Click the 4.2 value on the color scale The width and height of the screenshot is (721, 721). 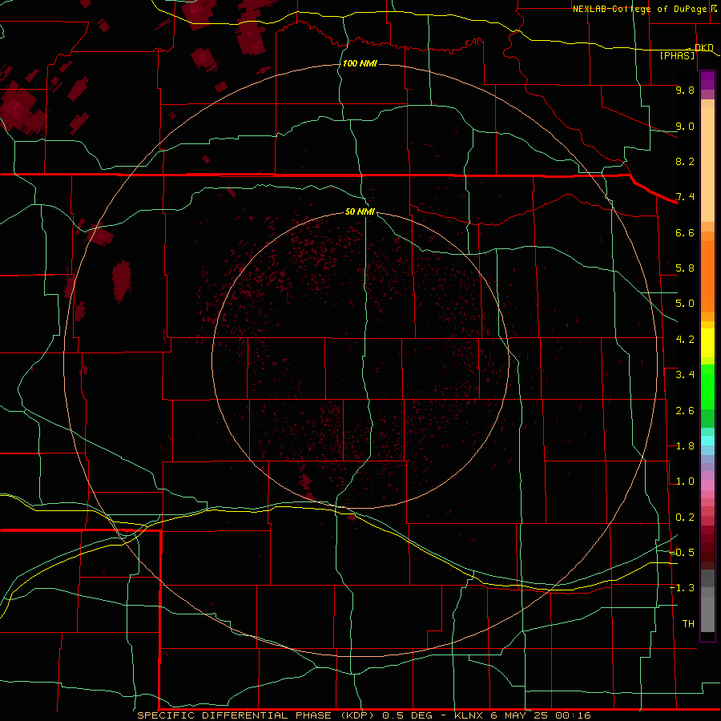pyautogui.click(x=685, y=340)
